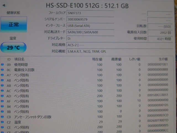Viewport: 177px width, 133px height.
Task: Click the 健康状態 label
Action: pos(13,13)
